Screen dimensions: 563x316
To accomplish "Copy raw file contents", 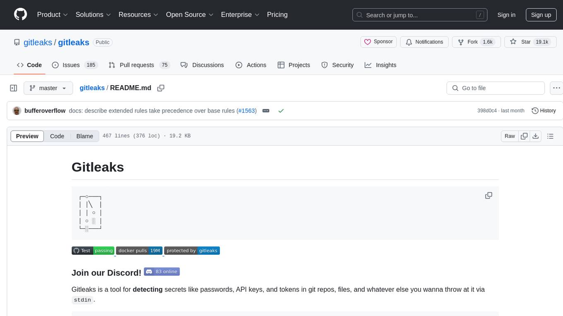I will click(x=524, y=136).
